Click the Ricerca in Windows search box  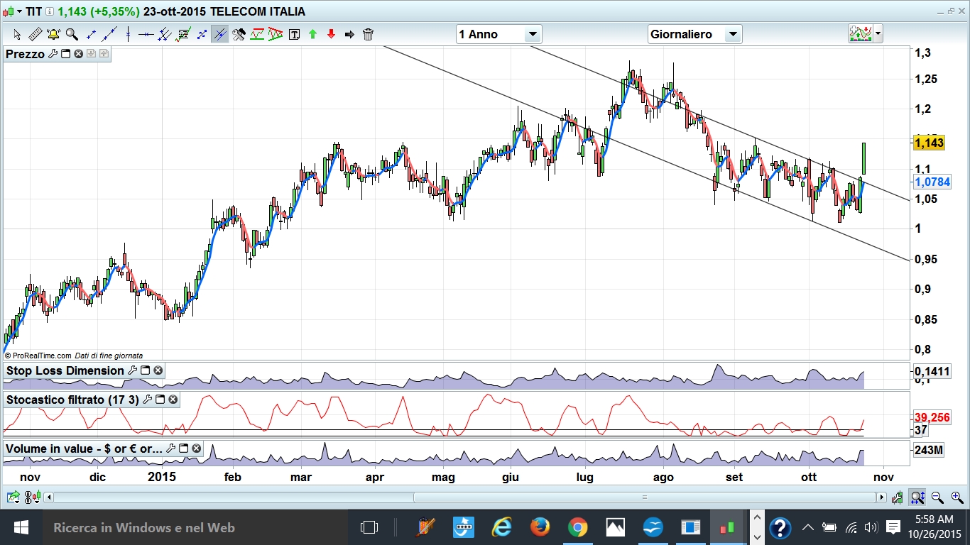[x=195, y=527]
